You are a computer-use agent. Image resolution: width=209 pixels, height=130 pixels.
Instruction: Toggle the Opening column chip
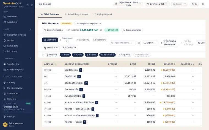(52, 55)
